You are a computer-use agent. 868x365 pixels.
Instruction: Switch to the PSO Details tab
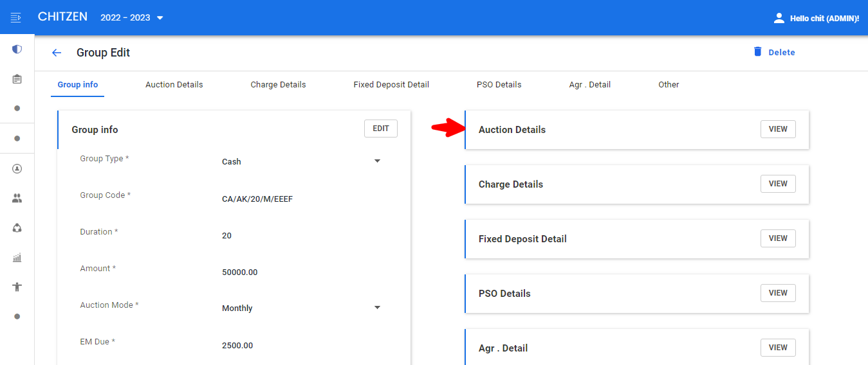(499, 85)
